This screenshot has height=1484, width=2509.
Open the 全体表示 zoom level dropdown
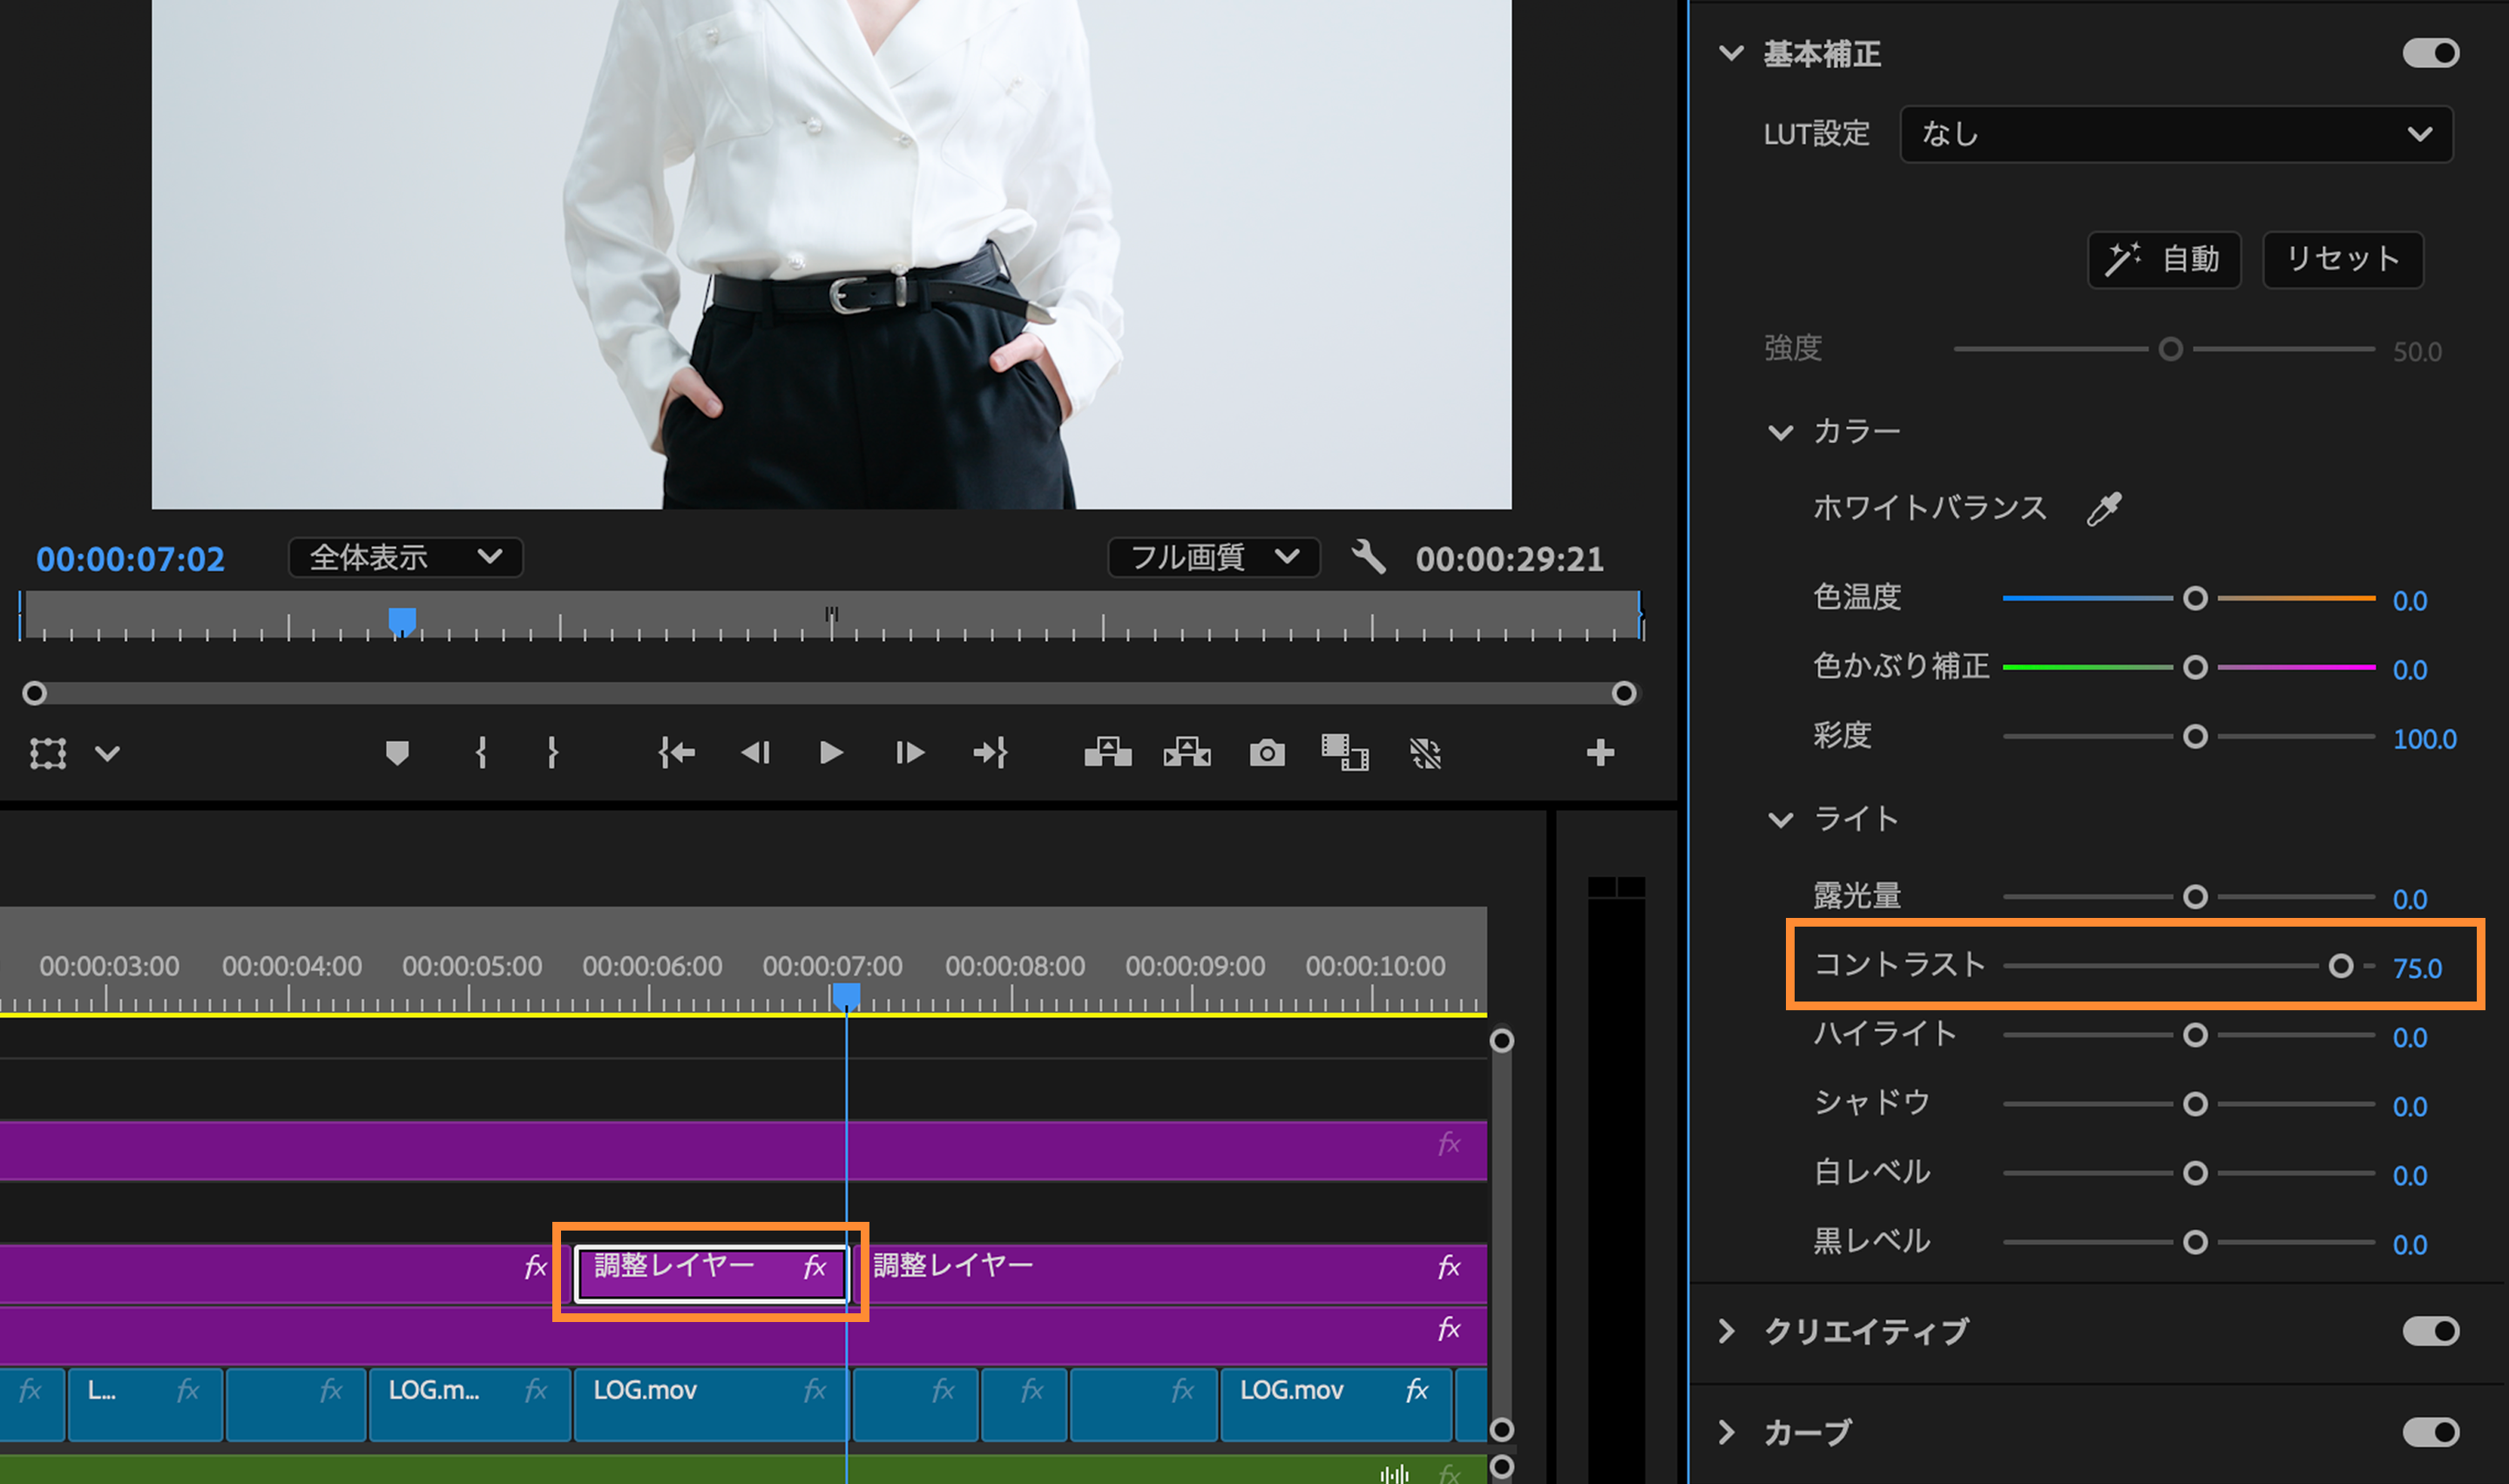pyautogui.click(x=405, y=557)
